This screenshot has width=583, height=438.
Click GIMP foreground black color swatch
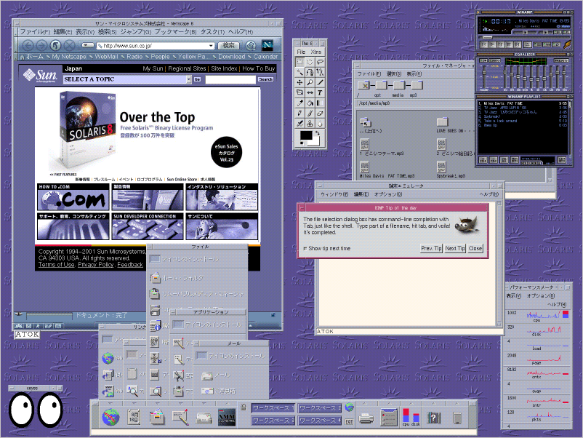coord(306,135)
